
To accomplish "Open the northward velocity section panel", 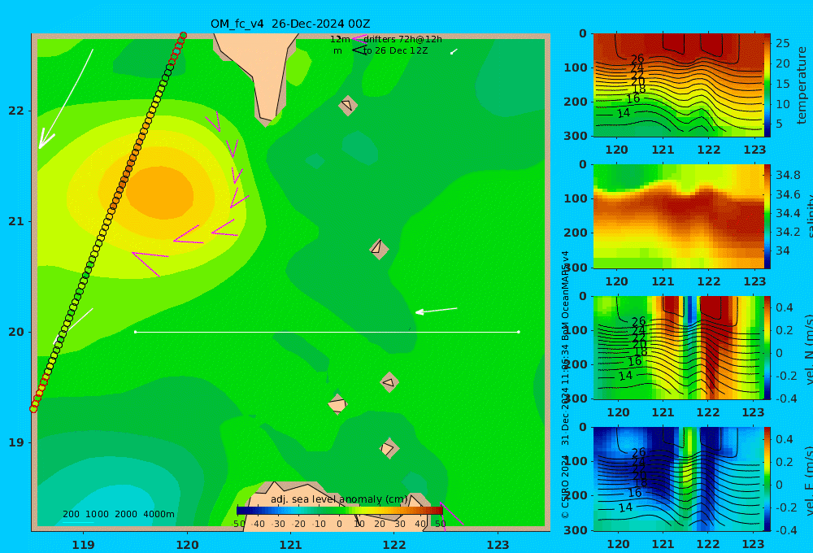I will pos(679,347).
